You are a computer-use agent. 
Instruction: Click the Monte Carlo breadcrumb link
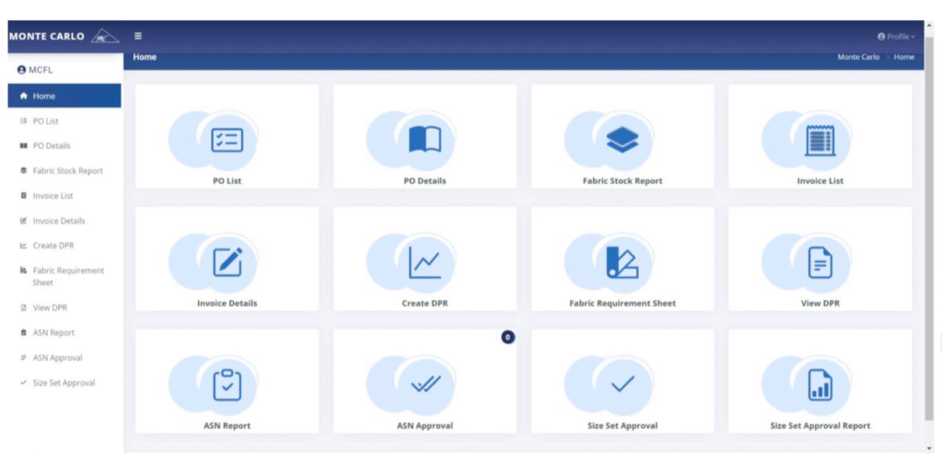[857, 57]
